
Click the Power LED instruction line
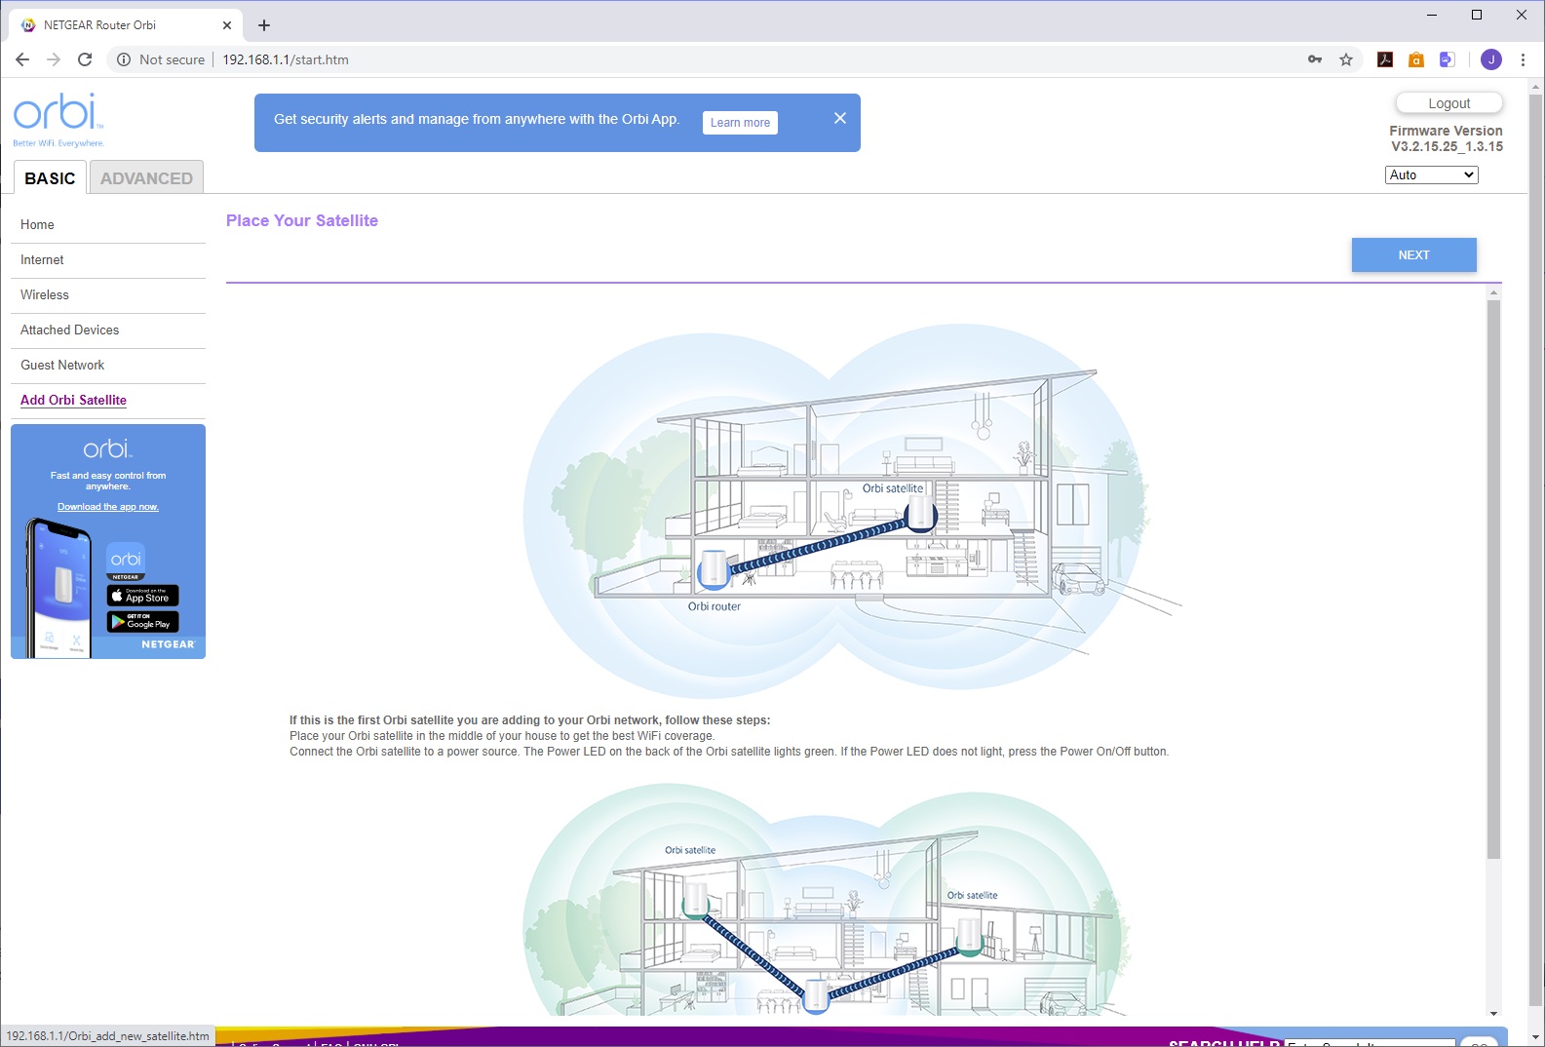(x=729, y=752)
